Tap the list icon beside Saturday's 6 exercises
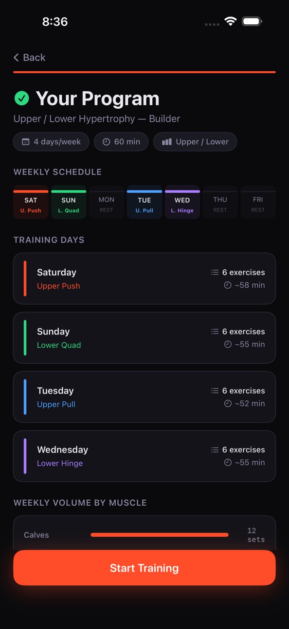The width and height of the screenshot is (289, 629). pos(215,272)
